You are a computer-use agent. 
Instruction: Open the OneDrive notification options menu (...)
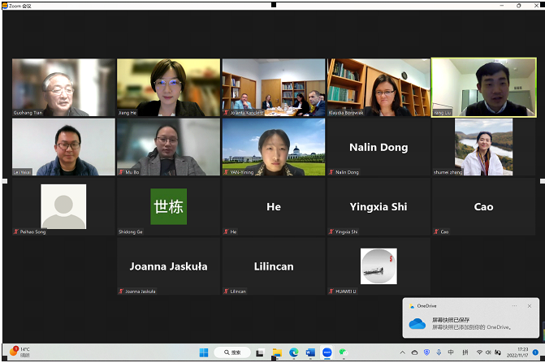[514, 305]
